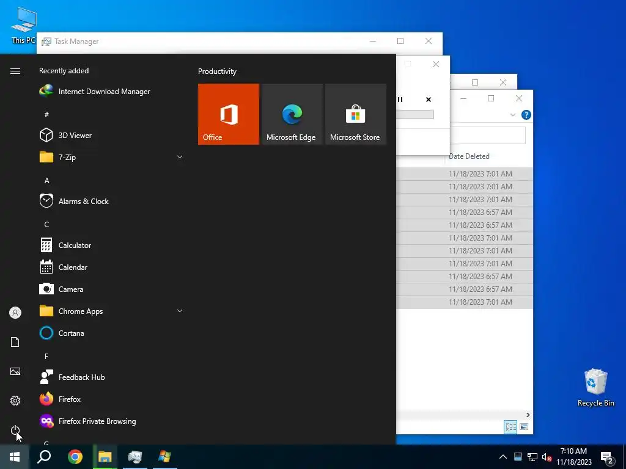Open Action Center notifications icon
This screenshot has height=469, width=626.
click(607, 458)
